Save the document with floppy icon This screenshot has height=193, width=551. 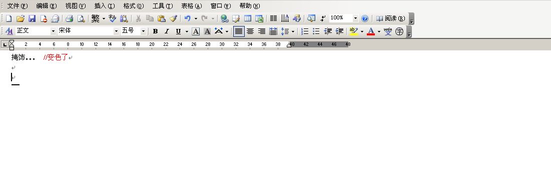point(32,18)
